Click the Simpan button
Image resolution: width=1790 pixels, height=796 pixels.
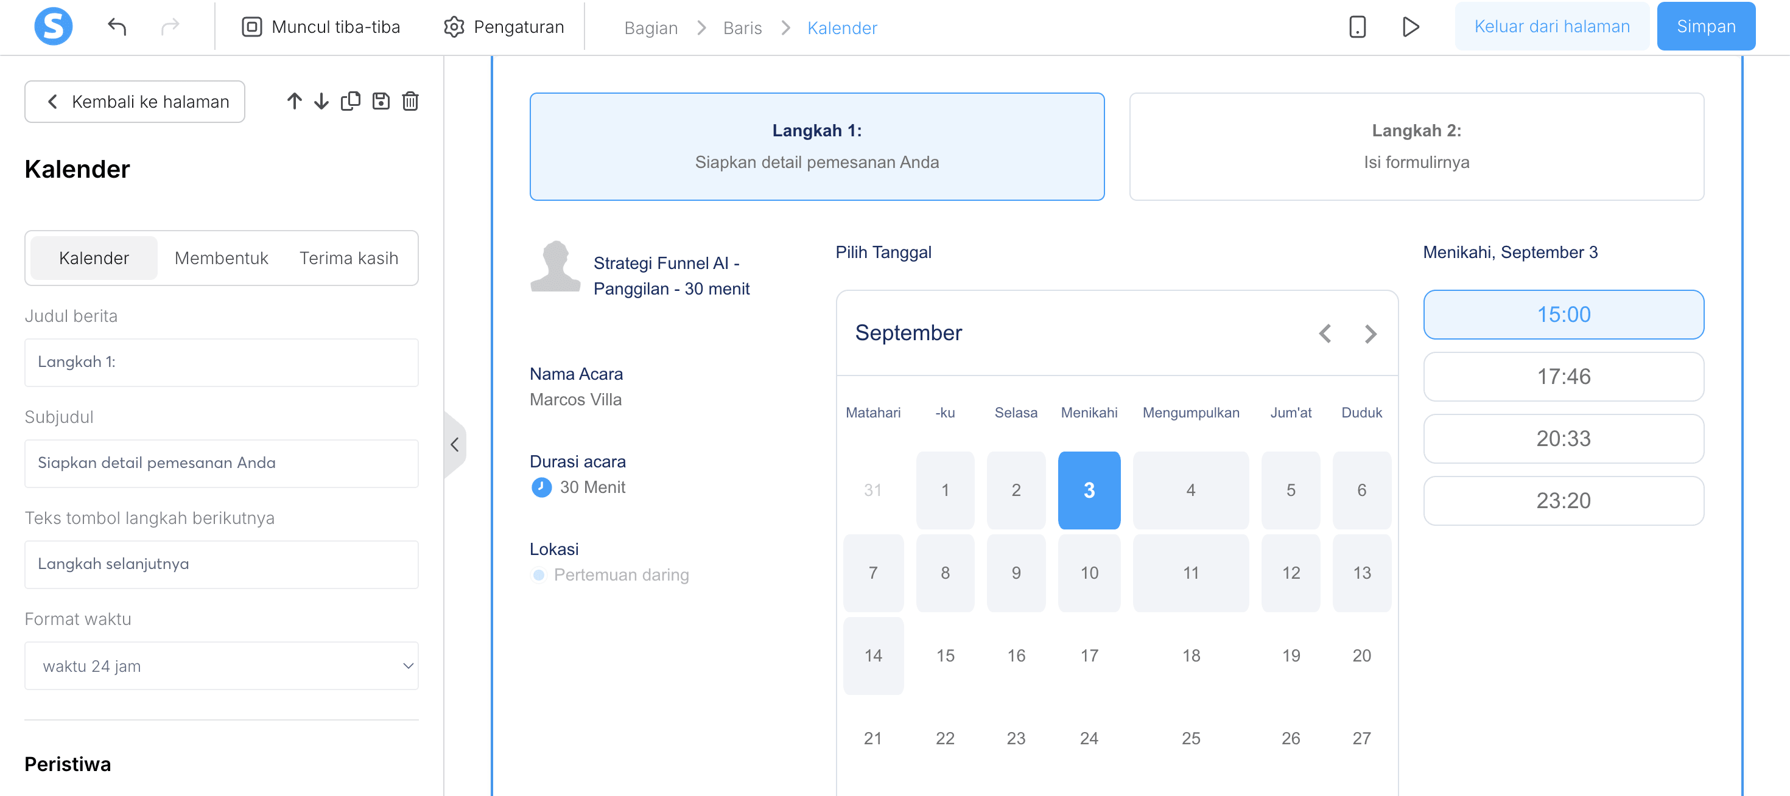click(1705, 27)
